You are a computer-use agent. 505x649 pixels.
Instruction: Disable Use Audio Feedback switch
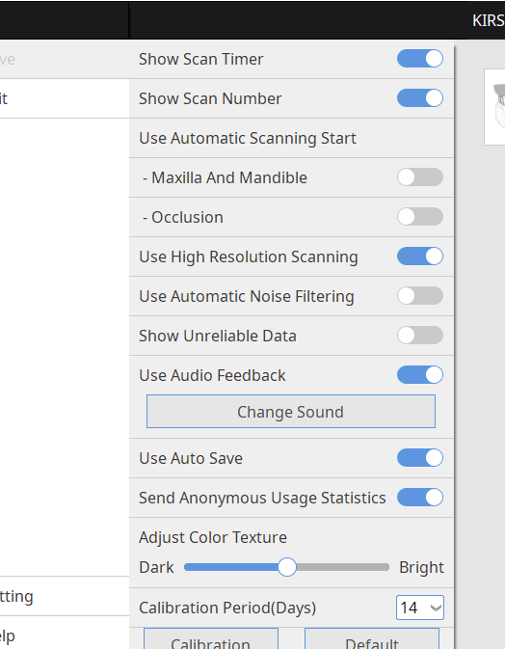420,375
